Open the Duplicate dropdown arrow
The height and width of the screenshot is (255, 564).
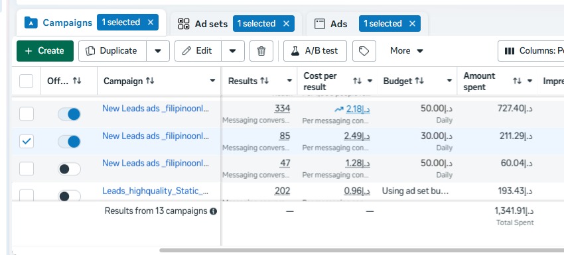pyautogui.click(x=158, y=51)
